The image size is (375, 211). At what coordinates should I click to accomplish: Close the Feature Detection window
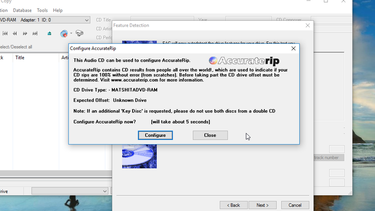[308, 26]
